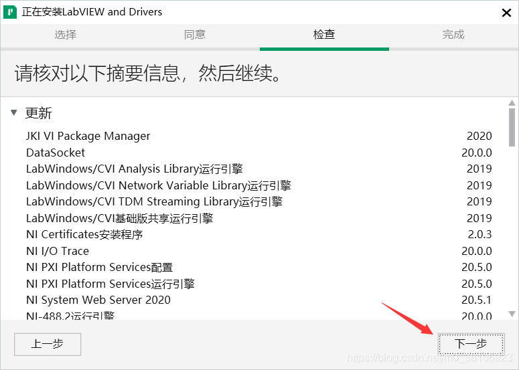Viewport: 519px width, 370px height.
Task: Switch to the 选择 step tab
Action: (x=65, y=34)
